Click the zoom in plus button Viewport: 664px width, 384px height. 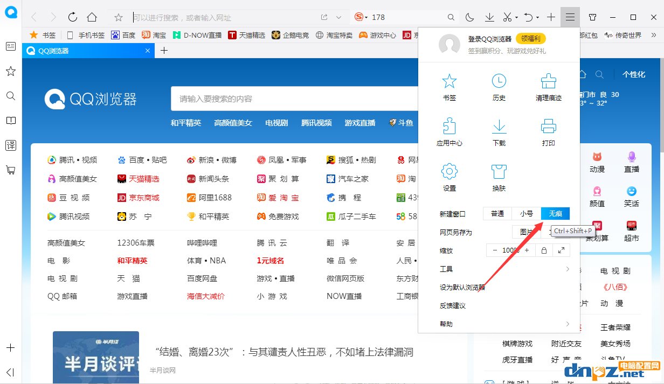coord(527,250)
